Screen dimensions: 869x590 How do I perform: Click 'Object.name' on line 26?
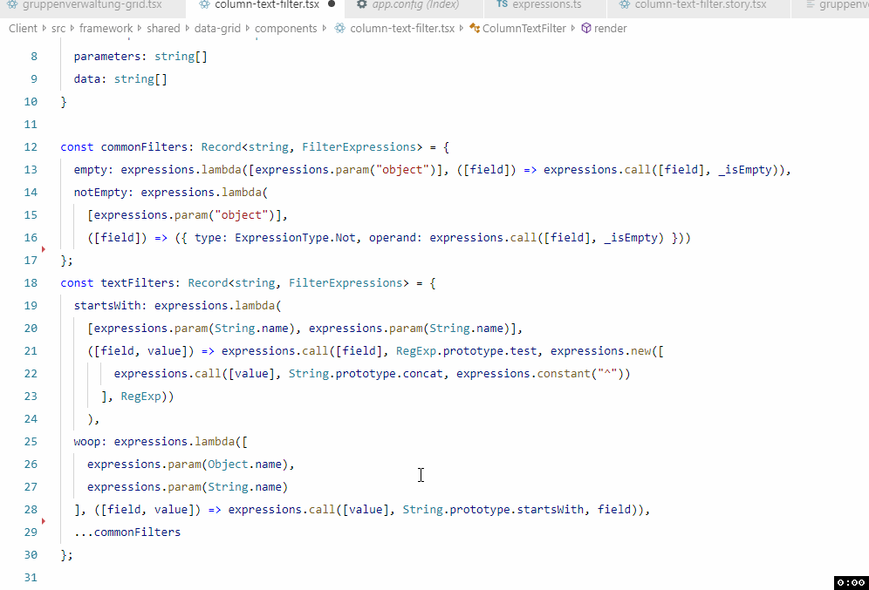[x=244, y=465]
